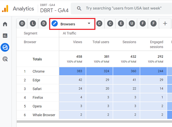
Task: Click Safari engaged sessions value 14
Action: 161,88
